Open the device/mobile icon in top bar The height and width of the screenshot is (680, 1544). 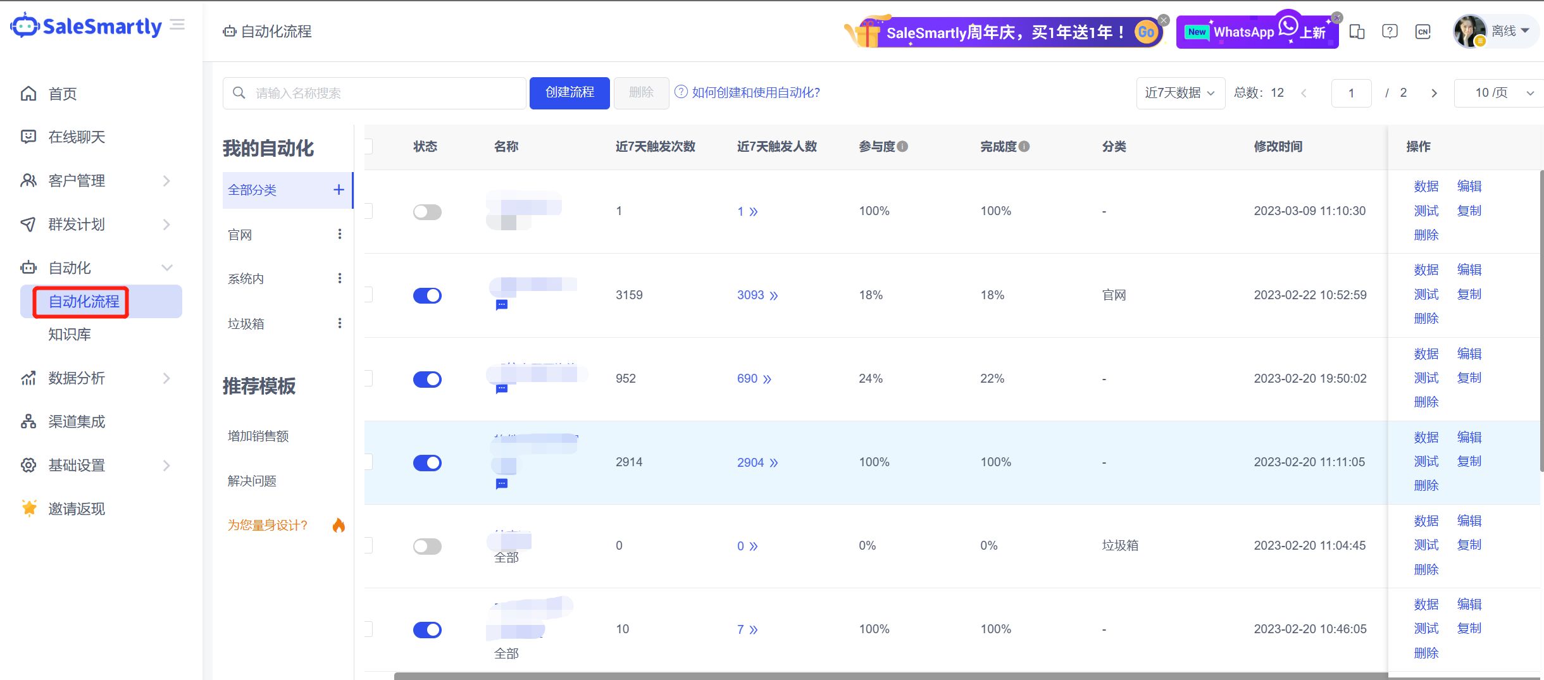pyautogui.click(x=1357, y=32)
